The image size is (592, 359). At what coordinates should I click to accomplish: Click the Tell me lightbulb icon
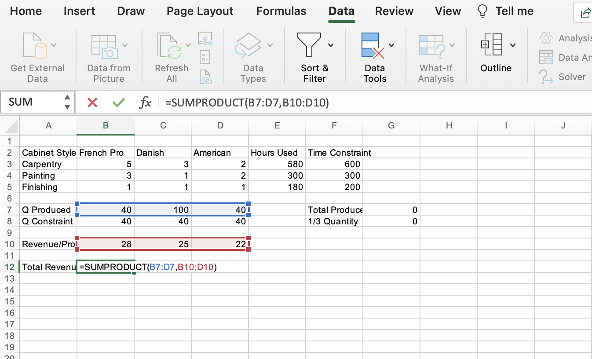(x=482, y=11)
